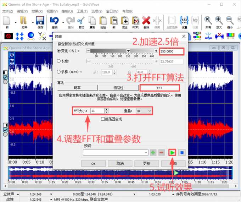Stop preview with the blue square button

tap(182, 153)
